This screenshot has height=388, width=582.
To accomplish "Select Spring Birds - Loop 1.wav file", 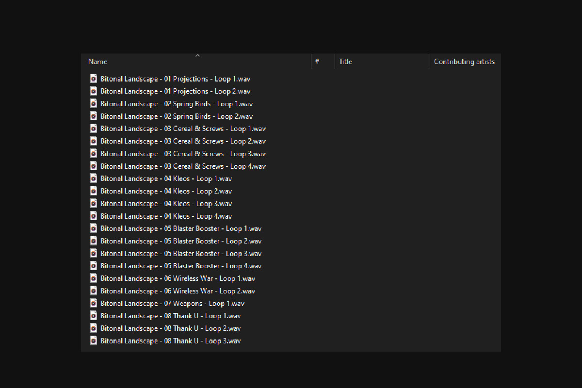I will [177, 104].
